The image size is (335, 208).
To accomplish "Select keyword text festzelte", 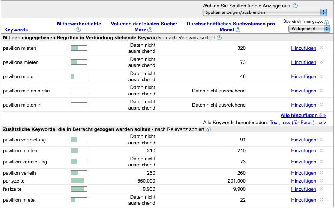I will coord(12,189).
